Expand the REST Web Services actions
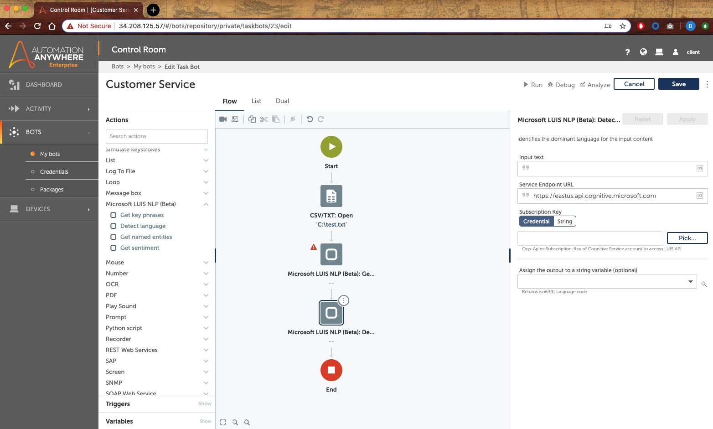 [x=206, y=350]
